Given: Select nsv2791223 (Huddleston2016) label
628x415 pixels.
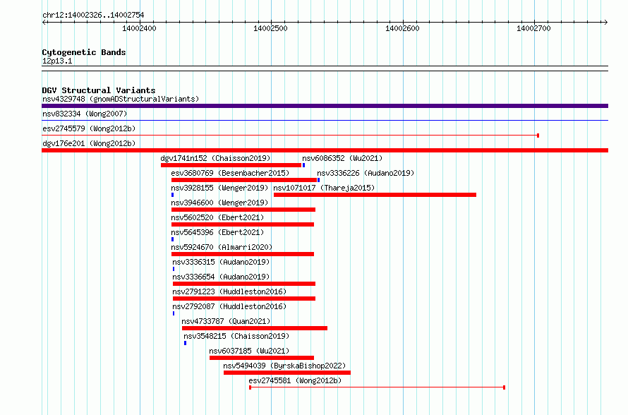Looking at the screenshot, I should 229,291.
